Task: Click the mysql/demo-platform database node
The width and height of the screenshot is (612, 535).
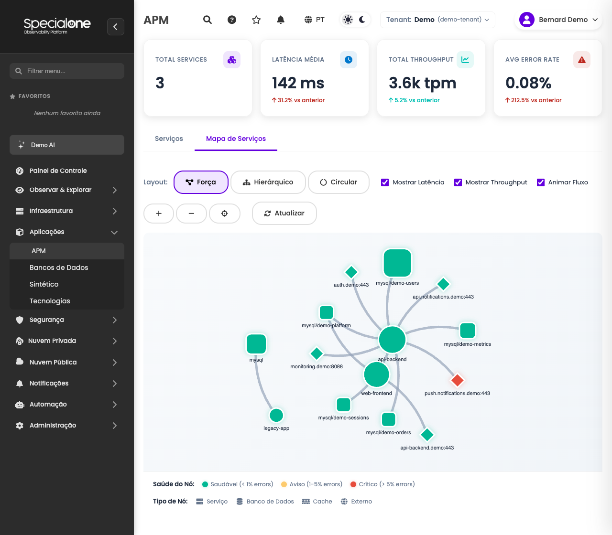Action: click(x=327, y=312)
